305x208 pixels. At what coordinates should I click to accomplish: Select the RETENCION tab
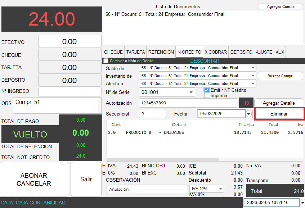click(161, 52)
